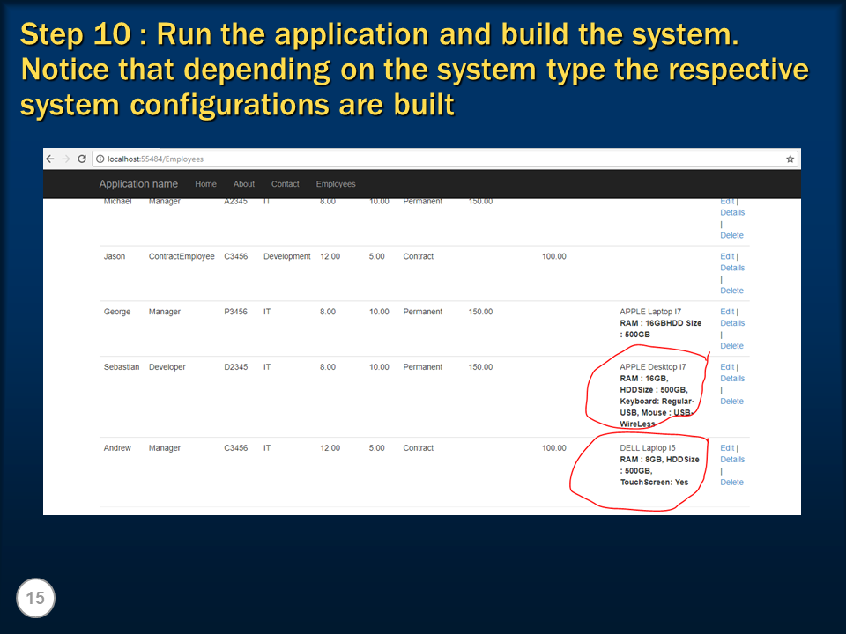View Details for Sebastian
846x634 pixels.
[x=732, y=378]
